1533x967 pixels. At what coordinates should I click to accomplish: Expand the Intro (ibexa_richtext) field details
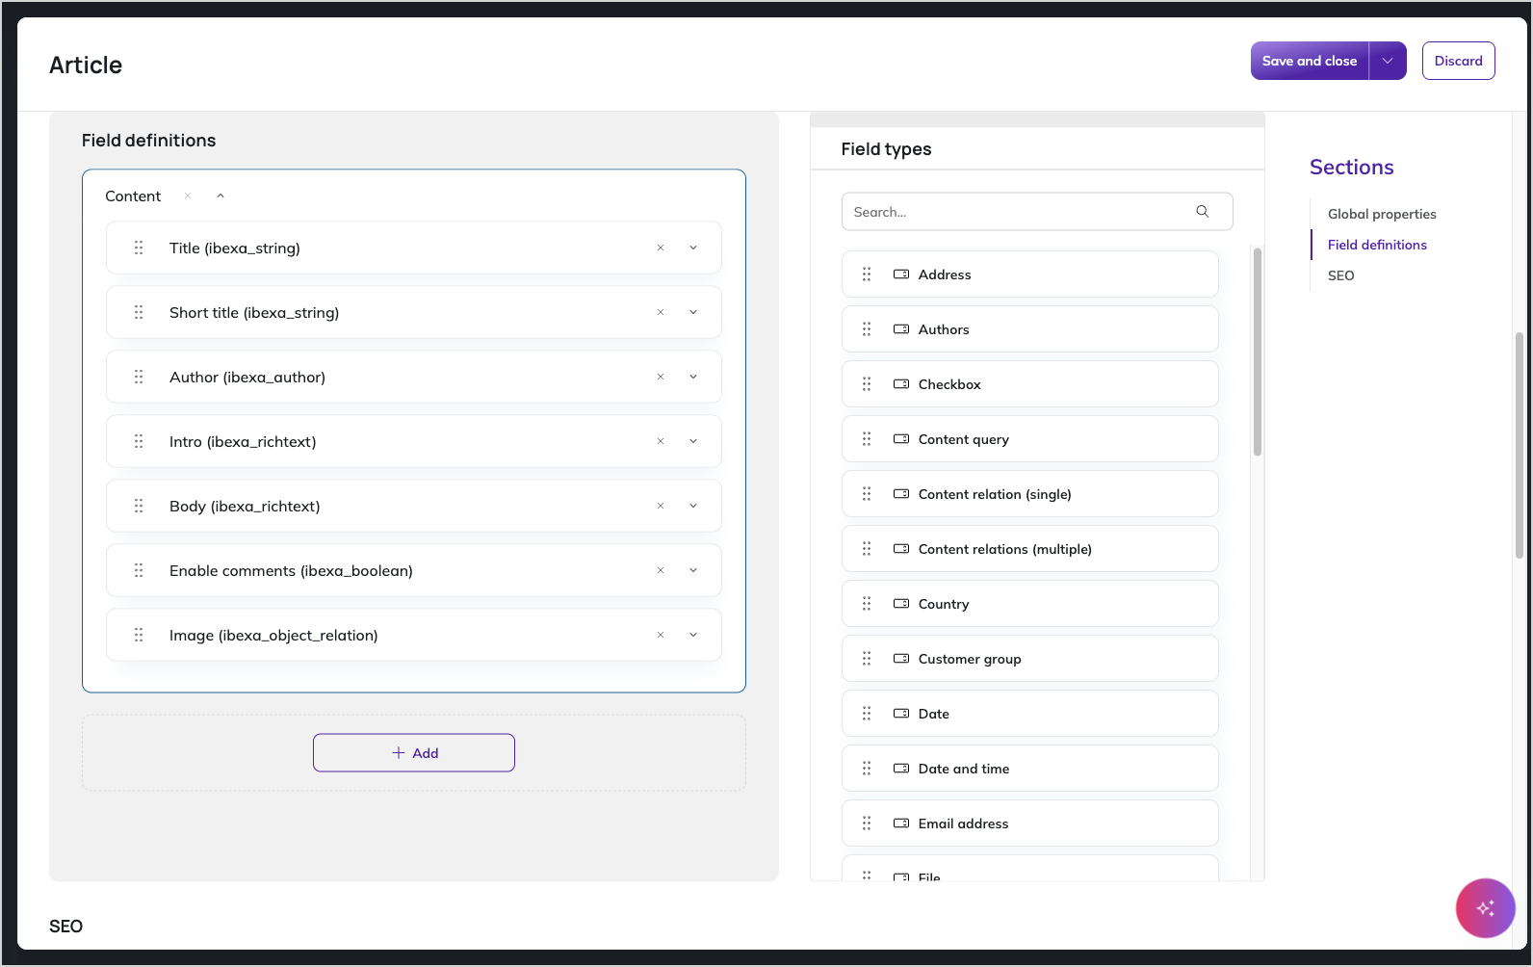pyautogui.click(x=693, y=441)
